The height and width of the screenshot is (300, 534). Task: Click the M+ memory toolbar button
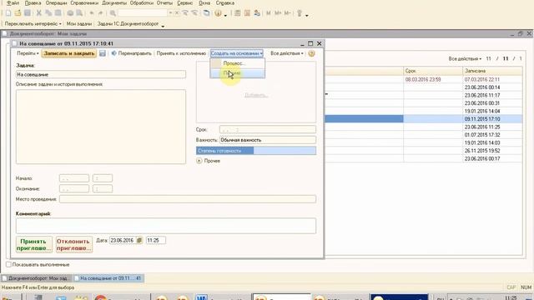click(x=278, y=13)
